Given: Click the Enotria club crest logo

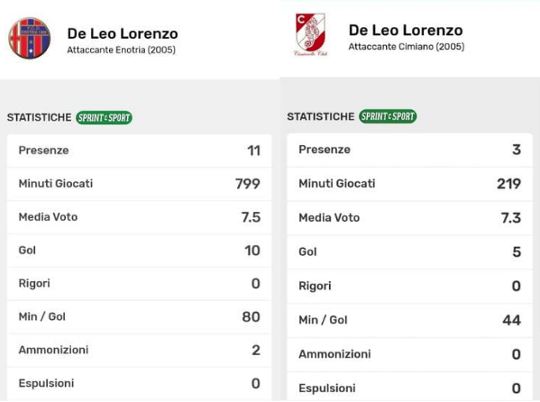Looking at the screenshot, I should pyautogui.click(x=30, y=38).
